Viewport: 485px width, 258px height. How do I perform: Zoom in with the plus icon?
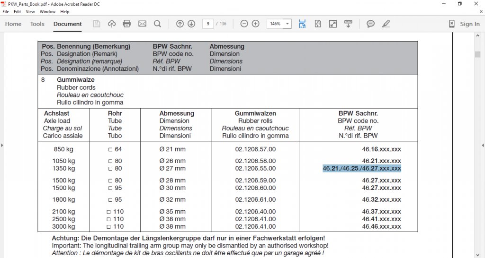click(x=256, y=24)
